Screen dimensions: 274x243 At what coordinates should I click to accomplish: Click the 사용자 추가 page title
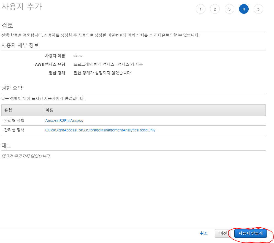point(22,7)
